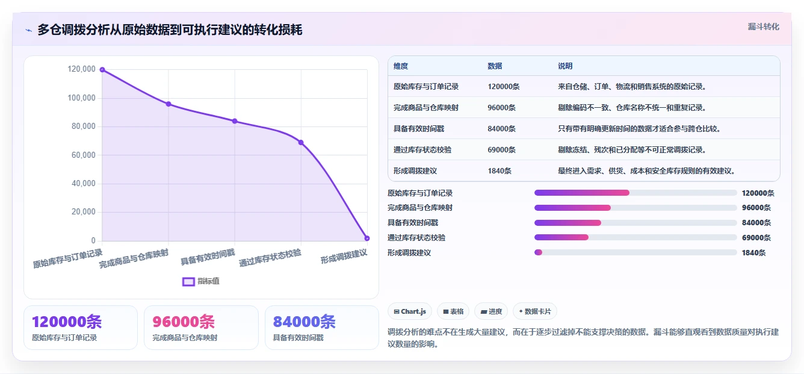The height and width of the screenshot is (374, 804).
Task: Click the 1840条 label beside progress bar
Action: 754,253
